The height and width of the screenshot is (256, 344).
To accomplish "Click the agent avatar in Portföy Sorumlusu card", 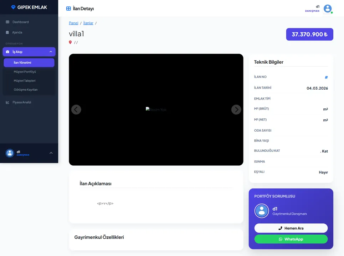I will point(261,211).
